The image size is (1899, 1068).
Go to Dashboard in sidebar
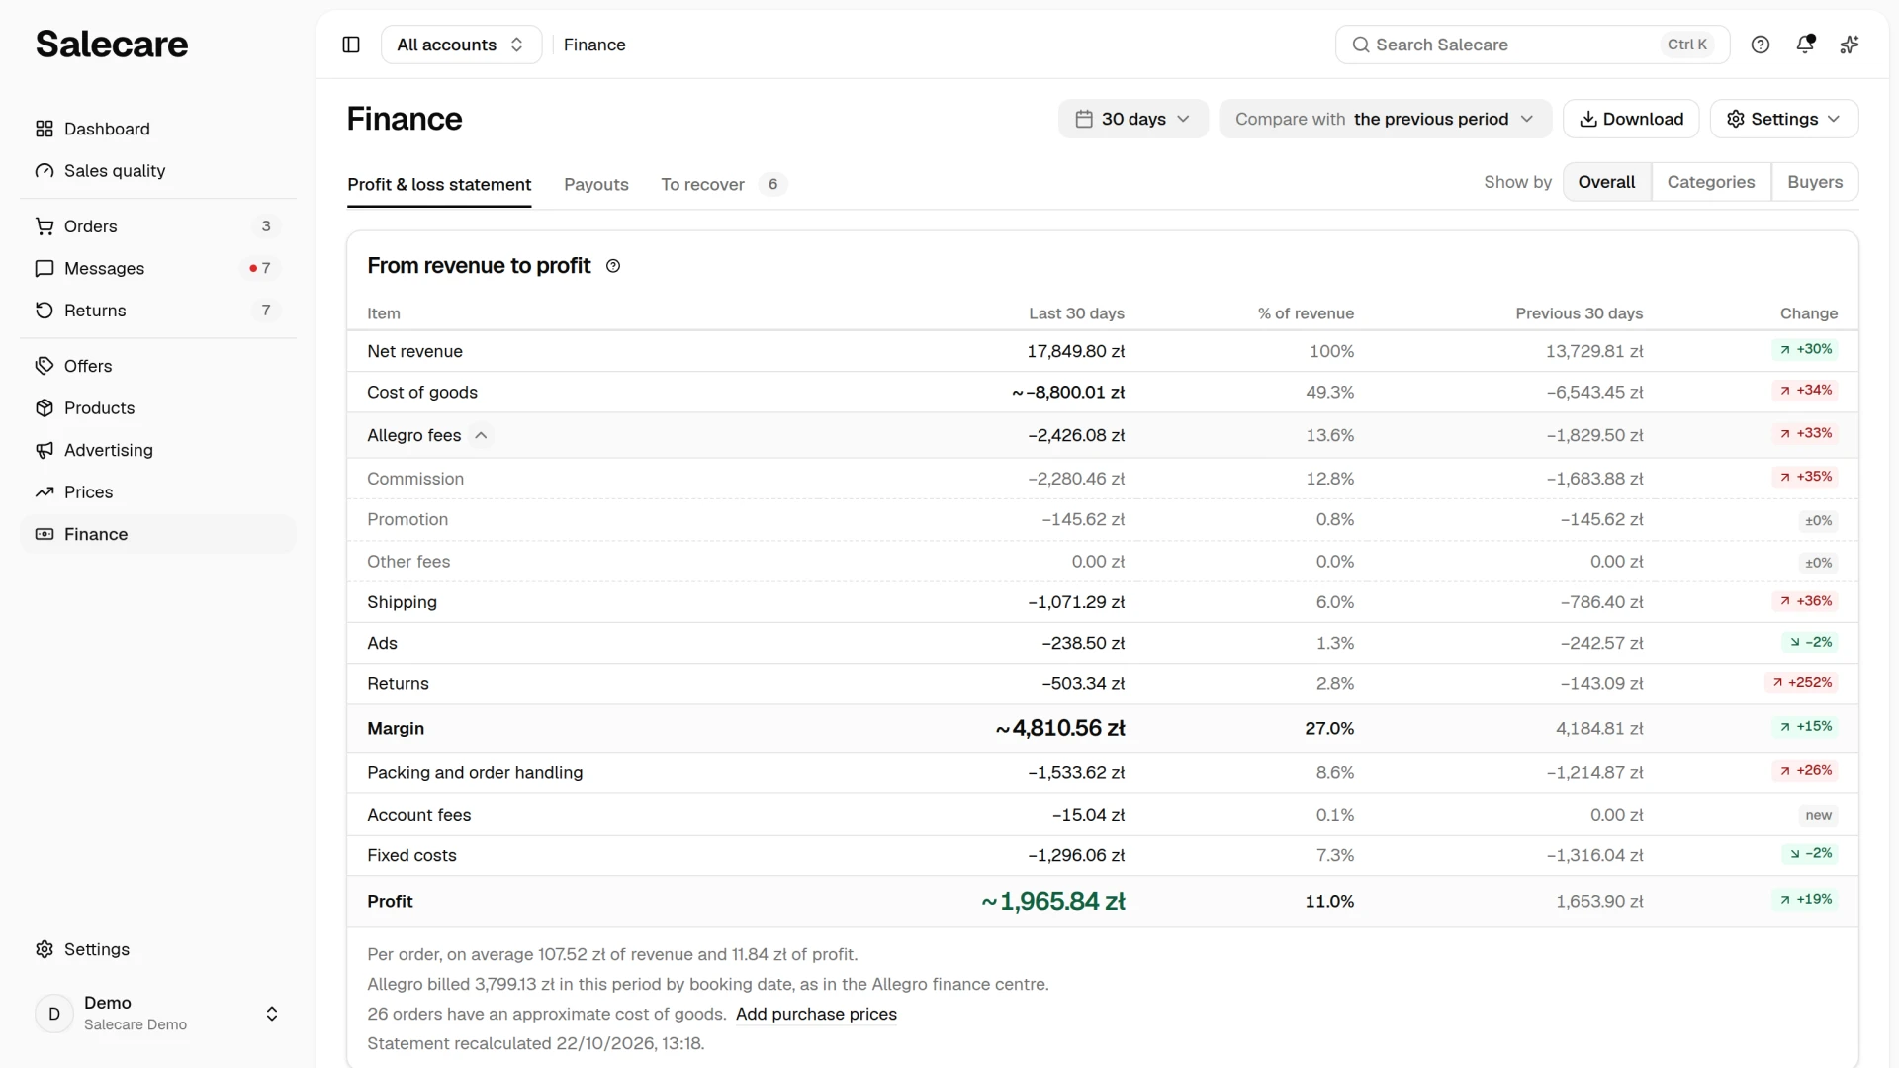(x=158, y=129)
